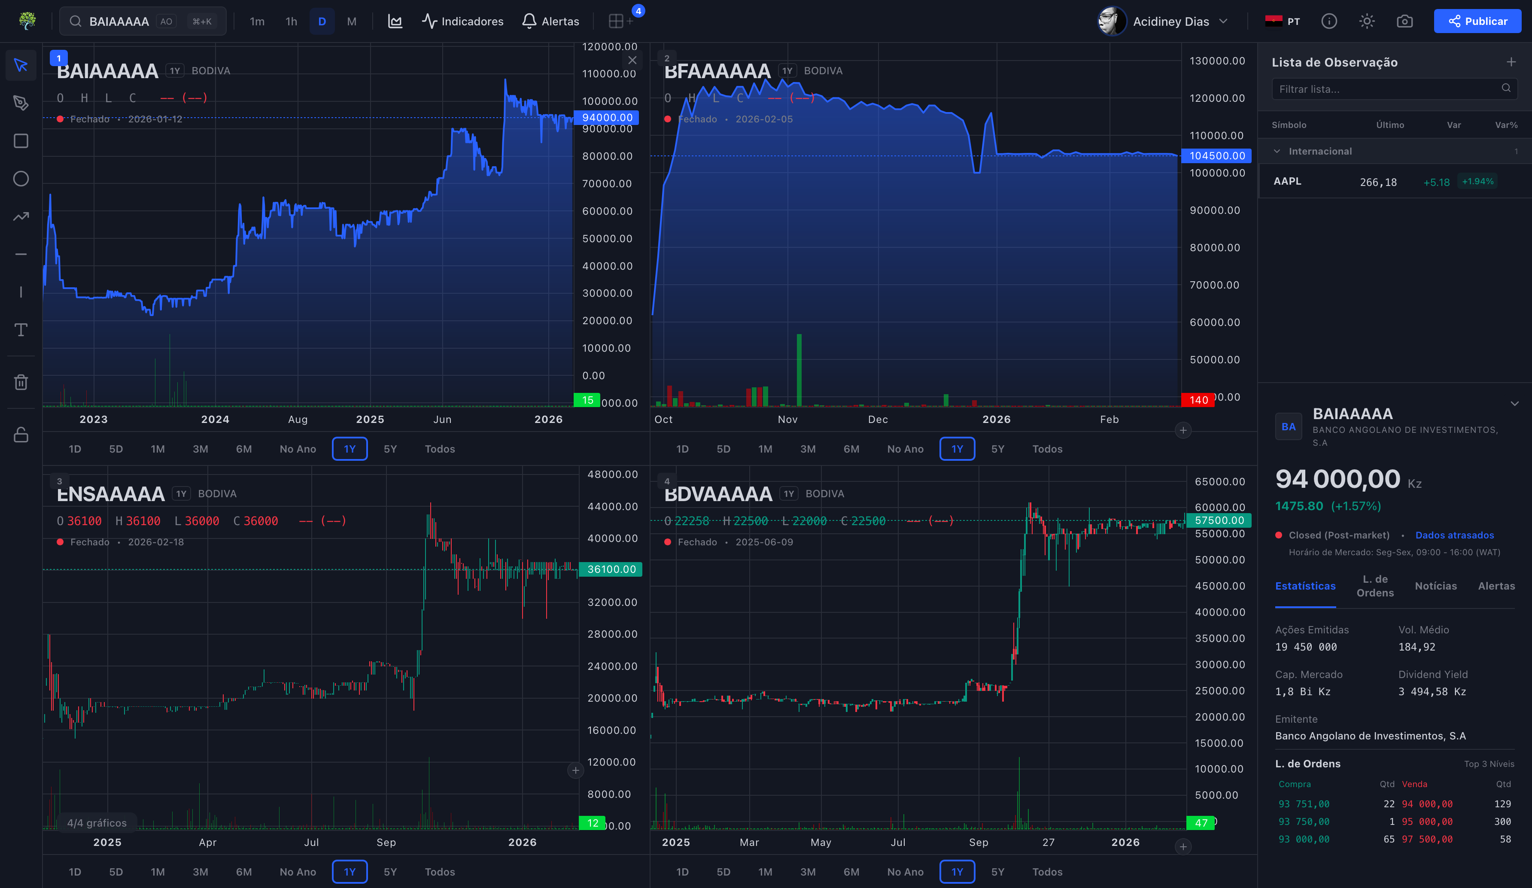Screen dimensions: 1532x888
Task: Open the Notícias tab
Action: (1435, 586)
